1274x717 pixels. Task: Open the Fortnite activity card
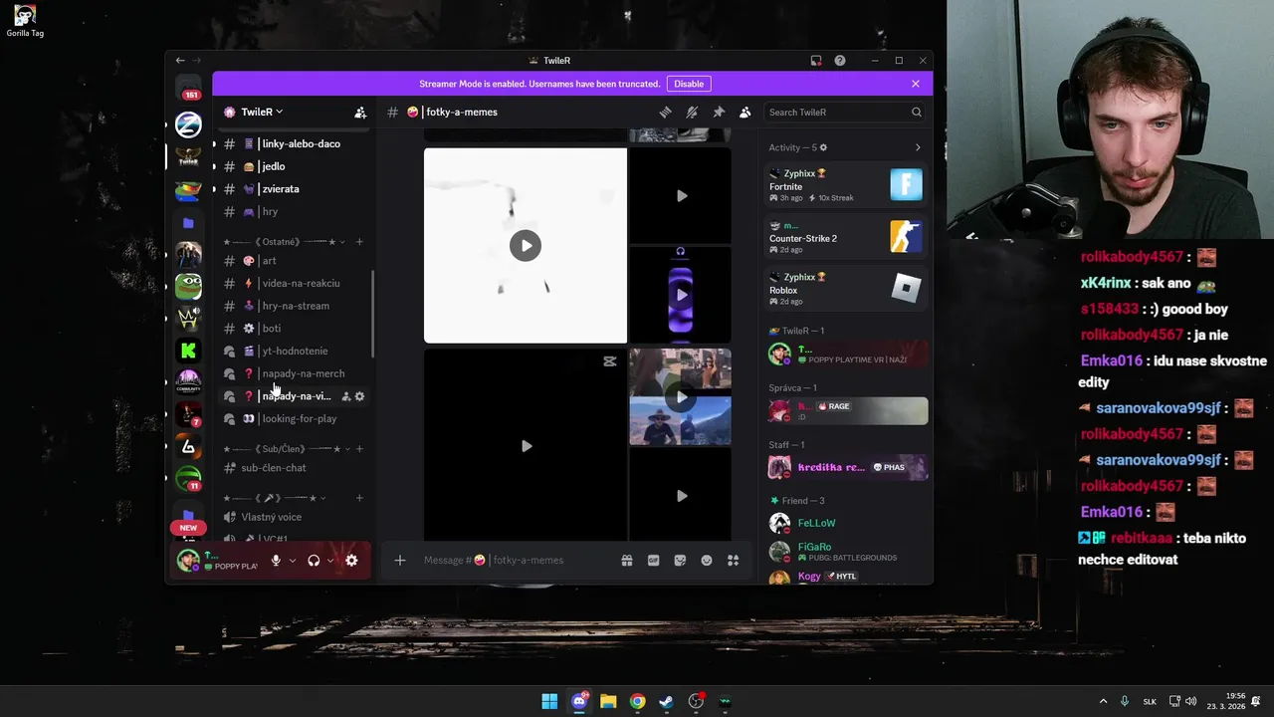(x=845, y=185)
